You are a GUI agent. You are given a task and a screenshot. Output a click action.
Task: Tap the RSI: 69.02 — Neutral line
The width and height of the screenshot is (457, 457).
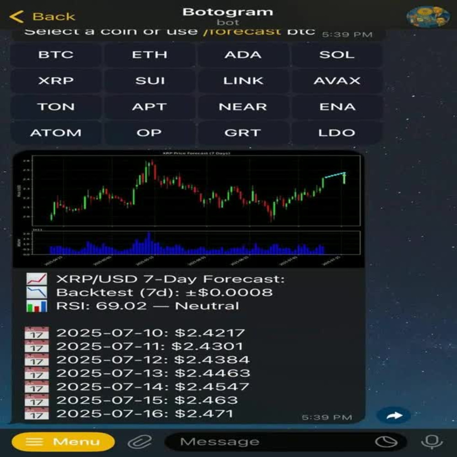pyautogui.click(x=148, y=306)
